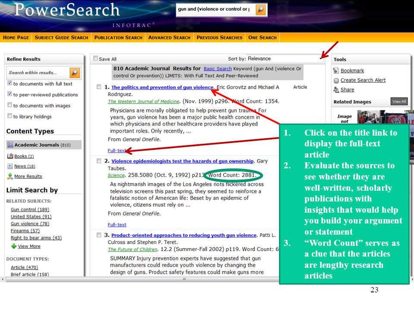The width and height of the screenshot is (414, 310).
Task: Open Full-text link for result 2
Action: 117,225
